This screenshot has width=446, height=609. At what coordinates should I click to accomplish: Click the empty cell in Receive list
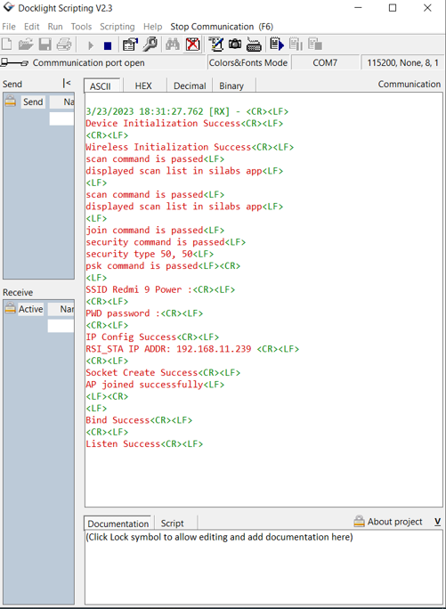[x=61, y=326]
